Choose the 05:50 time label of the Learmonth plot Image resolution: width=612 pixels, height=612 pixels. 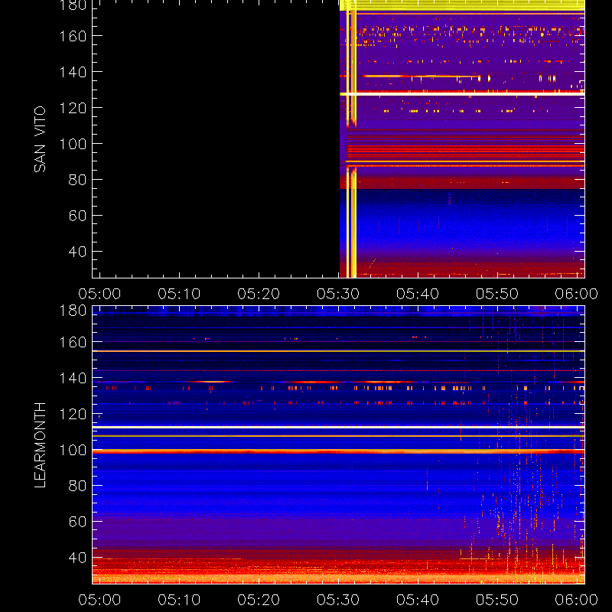[x=497, y=600]
